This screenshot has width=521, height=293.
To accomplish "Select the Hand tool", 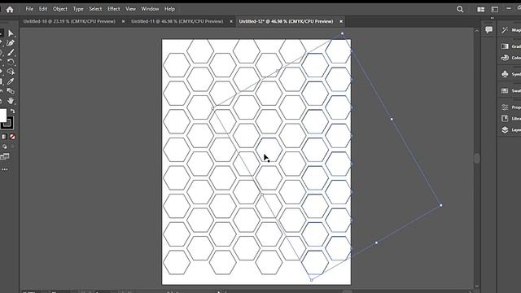I will (x=11, y=101).
